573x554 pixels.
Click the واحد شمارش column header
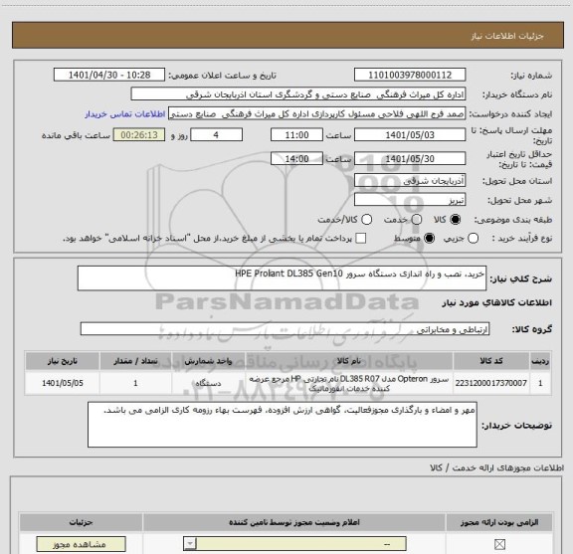tap(208, 361)
